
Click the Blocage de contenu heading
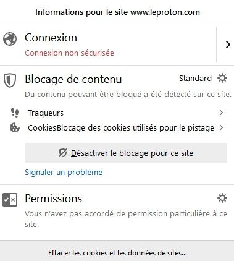click(x=73, y=79)
